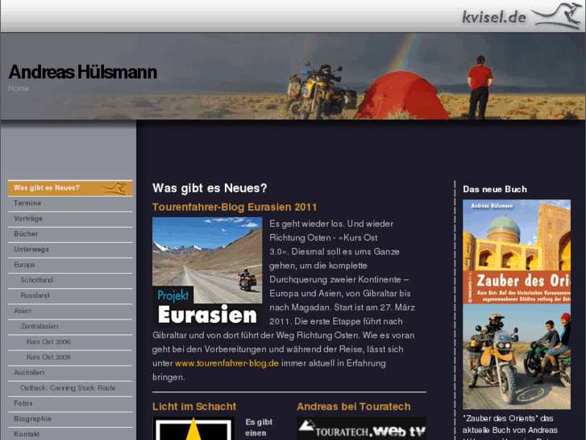
Task: Go to Fotos page
Action: [x=70, y=404]
